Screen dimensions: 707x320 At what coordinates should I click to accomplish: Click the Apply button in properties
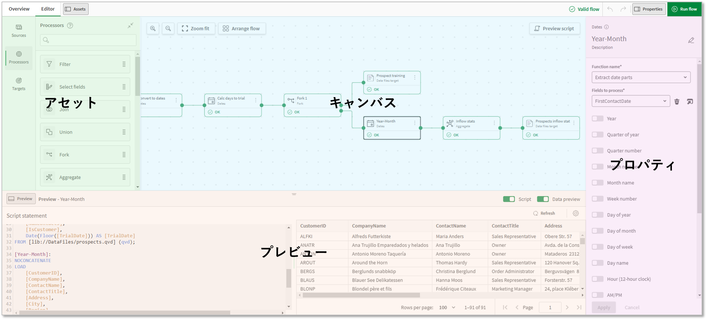point(604,307)
